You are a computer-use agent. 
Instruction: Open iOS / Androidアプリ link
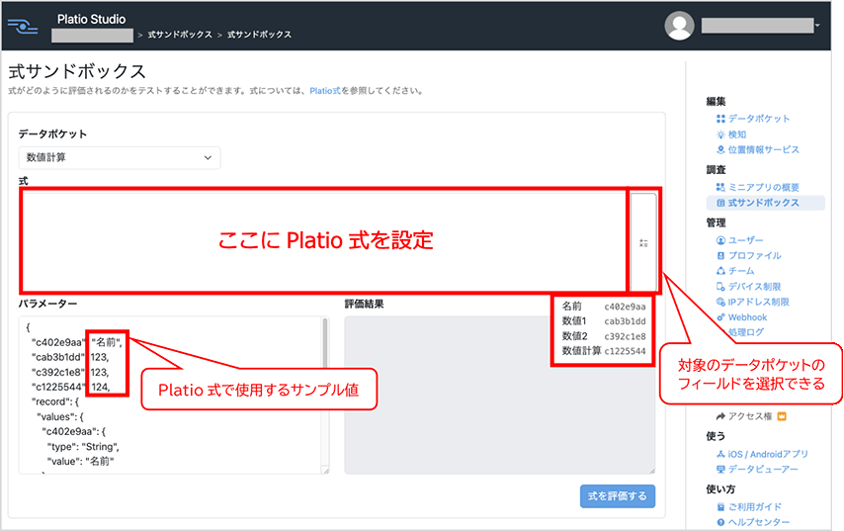762,455
